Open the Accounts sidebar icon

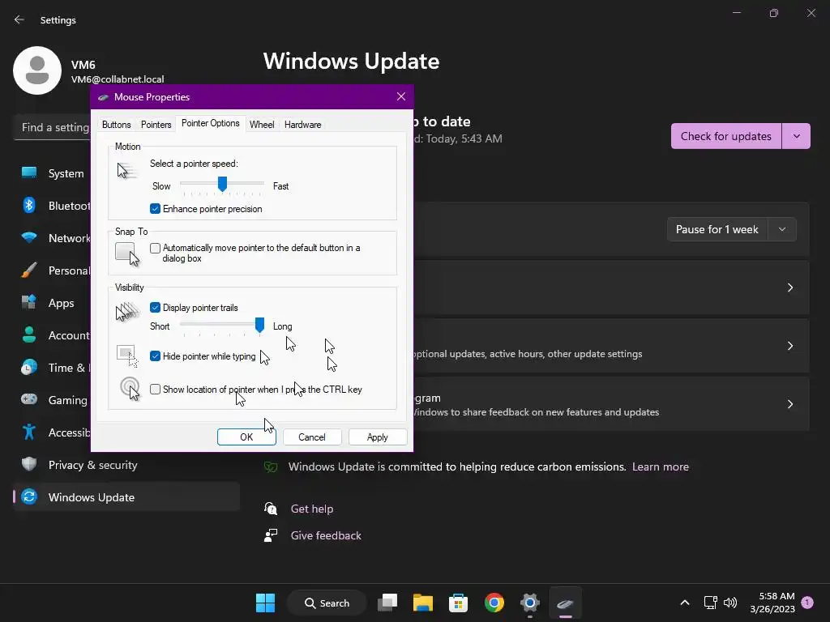click(x=29, y=334)
